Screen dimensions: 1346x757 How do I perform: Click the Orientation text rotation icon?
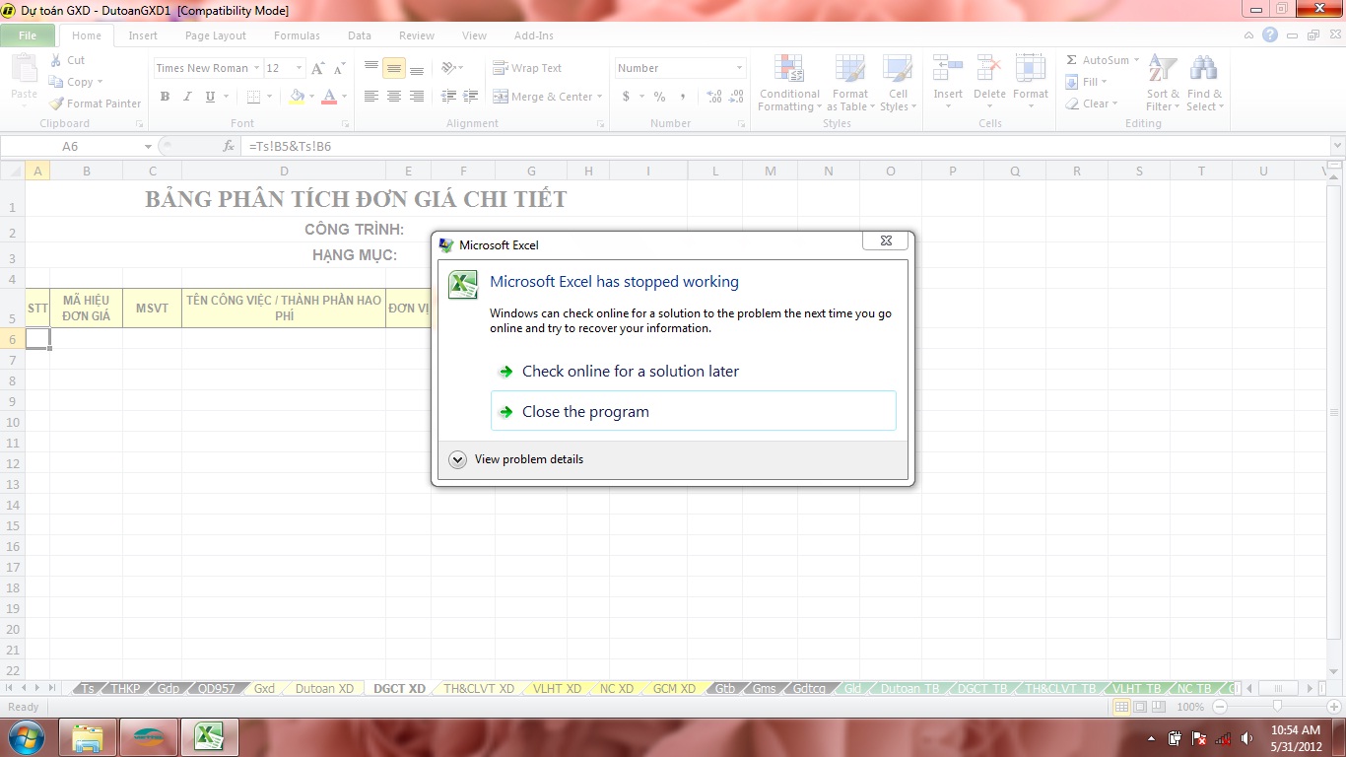click(x=449, y=68)
